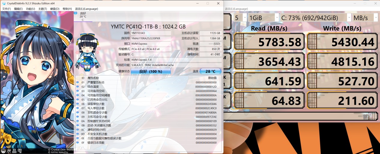The width and height of the screenshot is (380, 154).
Task: Click status dot of 综合温度 row
Action: tap(77, 87)
